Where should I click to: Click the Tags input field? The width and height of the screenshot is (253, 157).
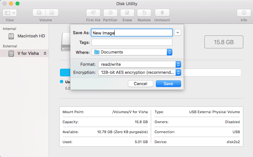point(132,42)
